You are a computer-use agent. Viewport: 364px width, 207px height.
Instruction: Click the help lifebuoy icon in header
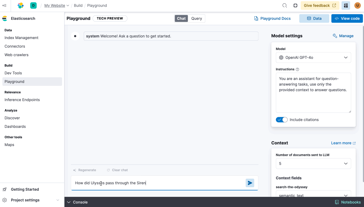[x=295, y=5]
